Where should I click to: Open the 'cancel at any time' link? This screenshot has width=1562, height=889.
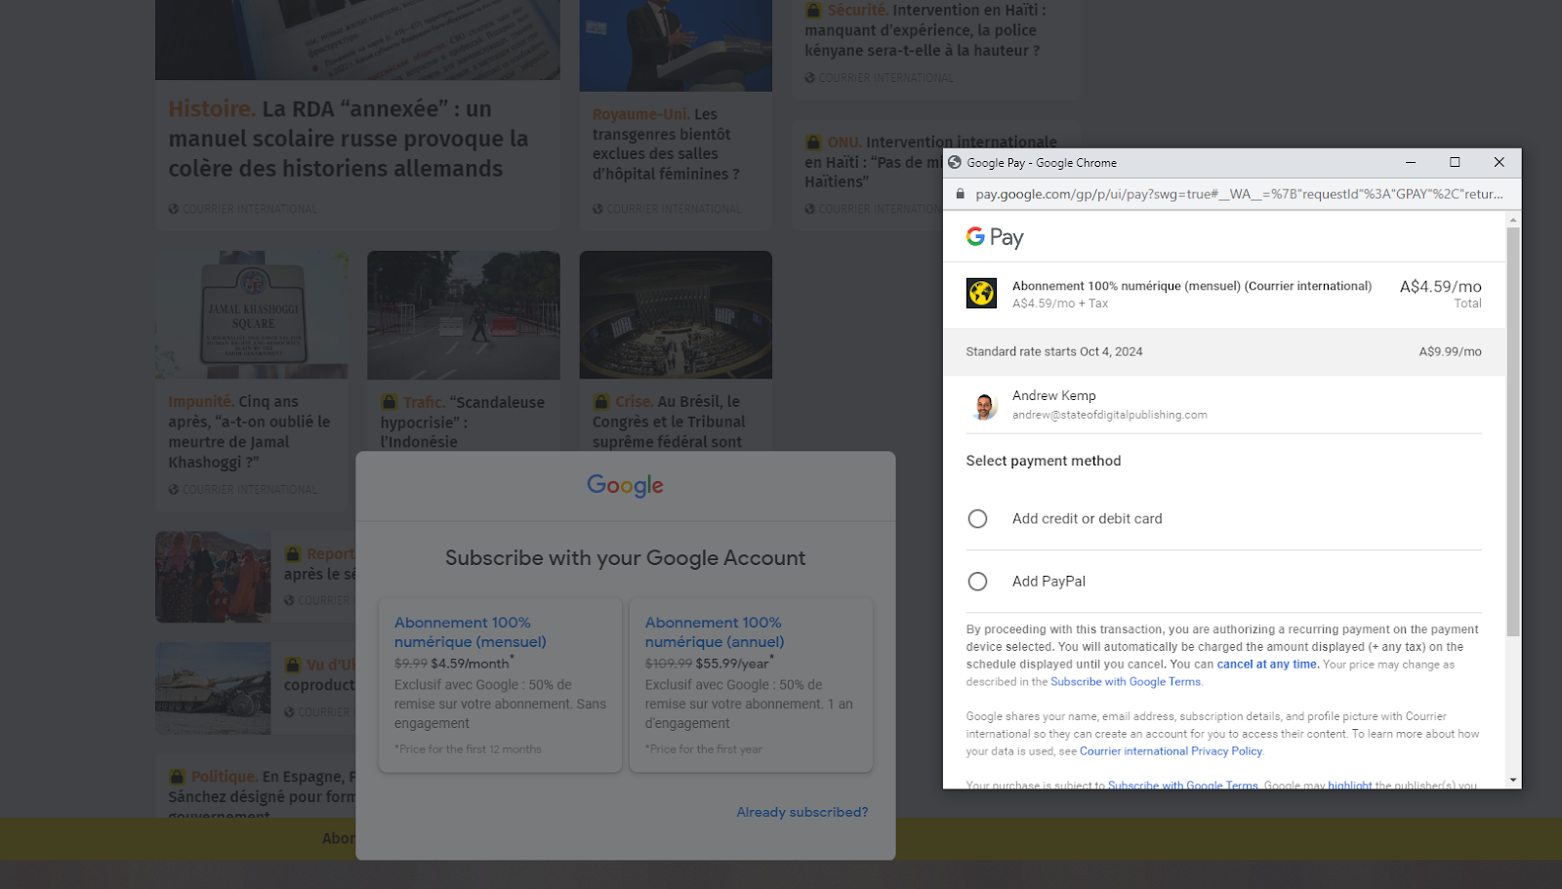click(x=1267, y=665)
